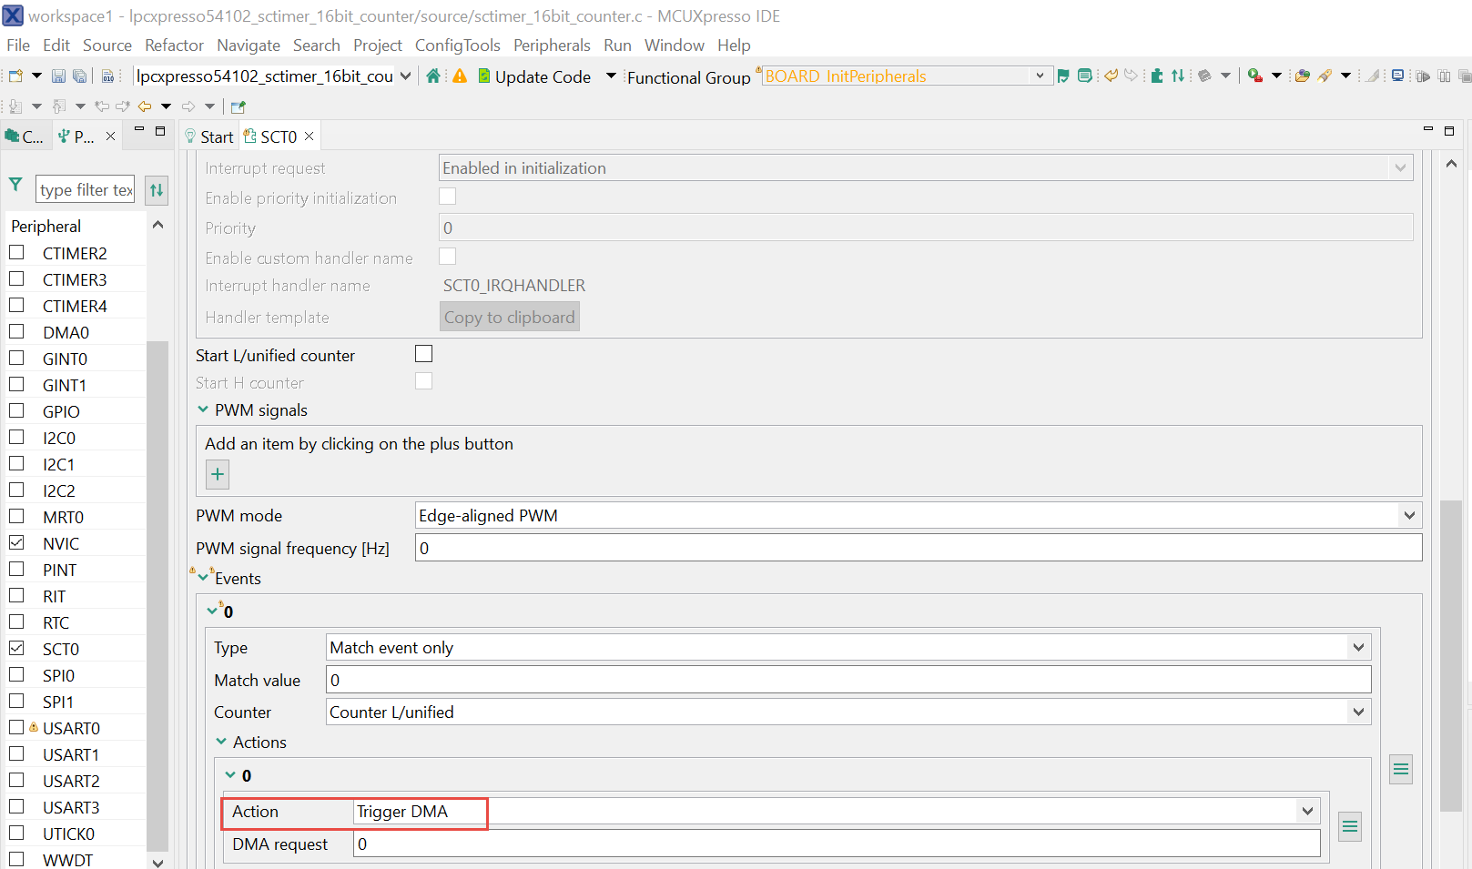
Task: Open the Peripherals menu
Action: coord(552,45)
